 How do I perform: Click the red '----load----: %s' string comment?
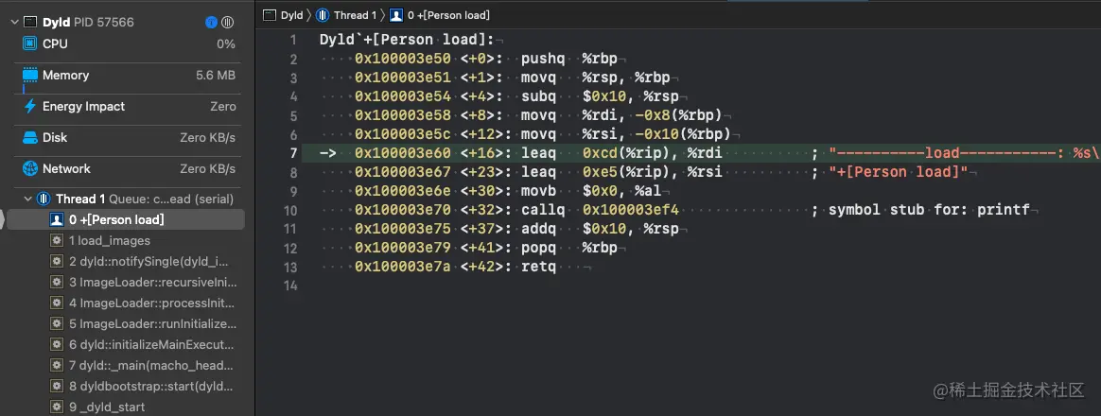[964, 153]
